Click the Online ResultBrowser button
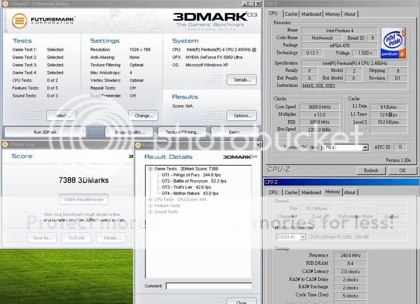The width and height of the screenshot is (420, 304). pos(84,199)
